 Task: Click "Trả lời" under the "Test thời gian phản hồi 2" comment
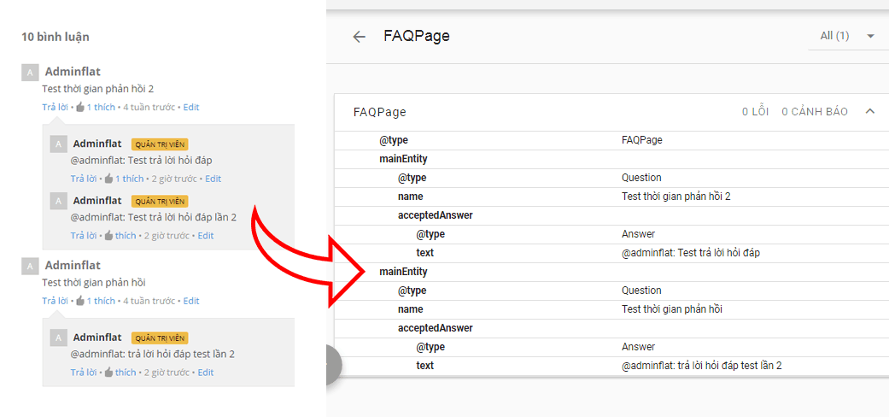(55, 108)
